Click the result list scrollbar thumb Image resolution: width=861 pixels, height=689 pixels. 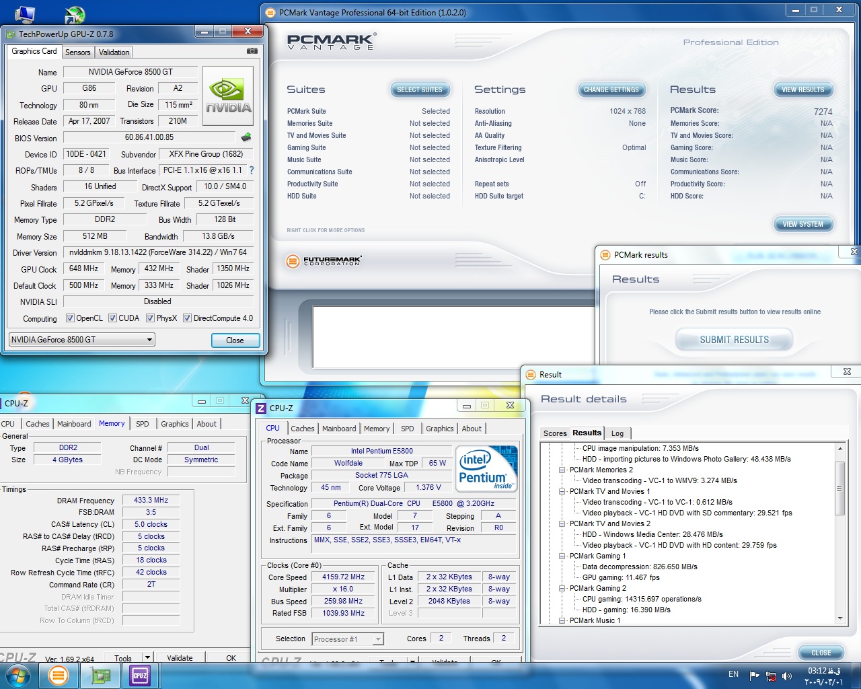(x=839, y=488)
